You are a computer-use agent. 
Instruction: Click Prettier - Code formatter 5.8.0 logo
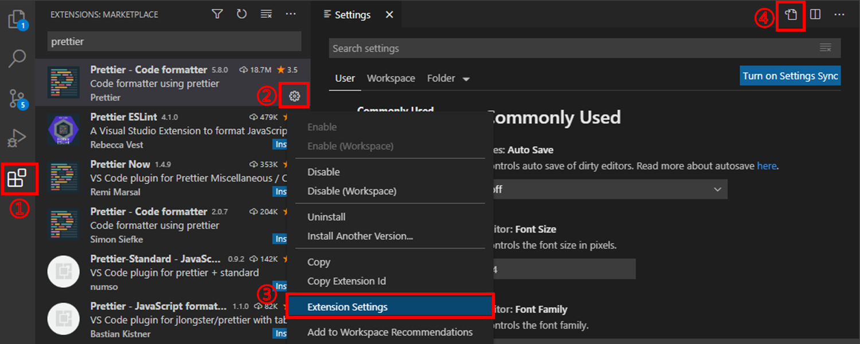tap(63, 83)
